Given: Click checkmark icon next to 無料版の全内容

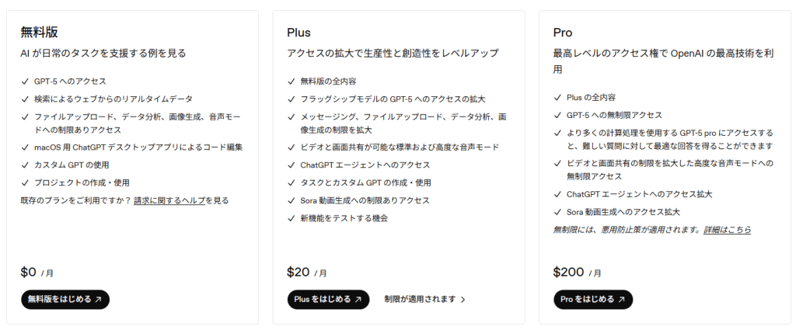Looking at the screenshot, I should [292, 81].
